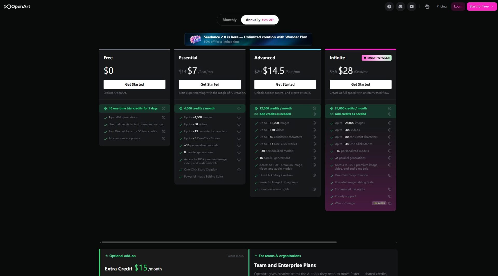Open the Discord community icon
Viewport: 498px width, 276px height.
400,6
